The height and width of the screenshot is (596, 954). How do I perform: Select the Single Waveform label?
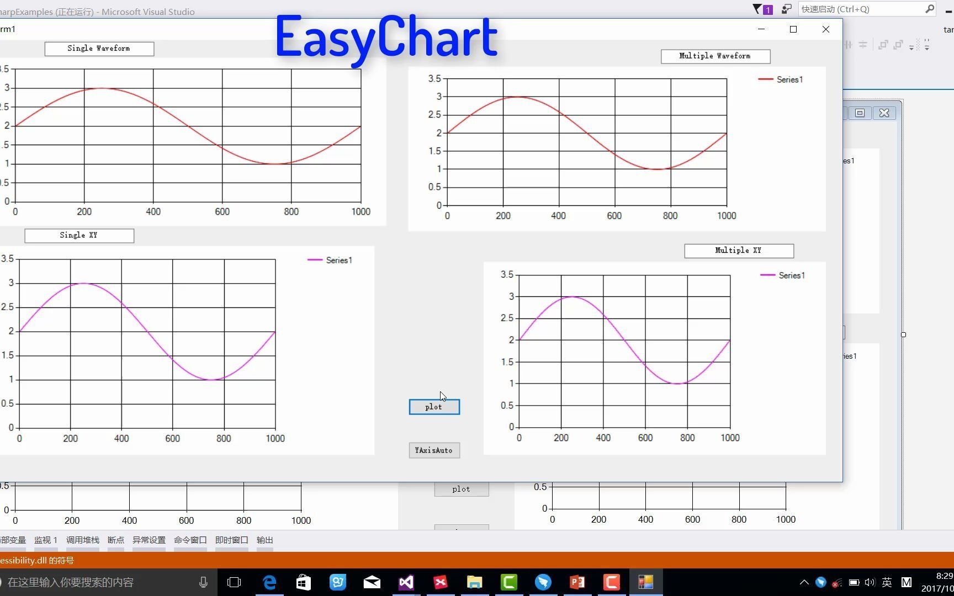[99, 49]
